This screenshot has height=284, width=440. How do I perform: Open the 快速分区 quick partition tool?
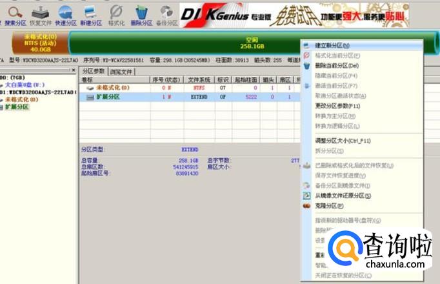coord(66,15)
